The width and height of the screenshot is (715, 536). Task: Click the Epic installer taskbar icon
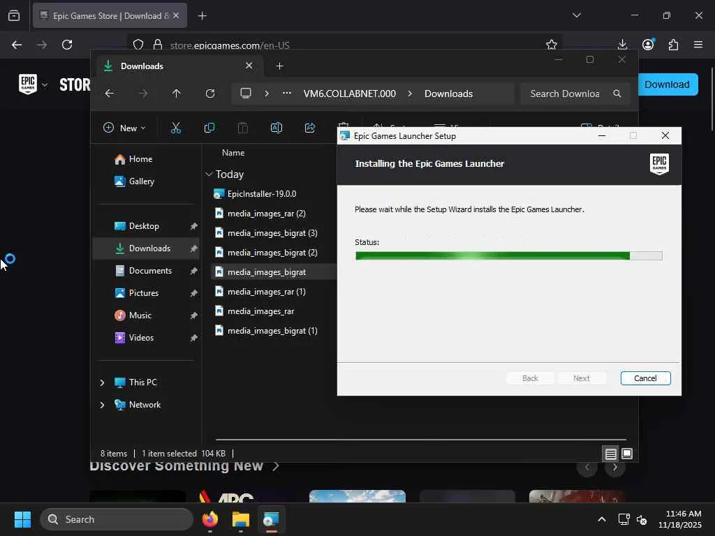(270, 519)
